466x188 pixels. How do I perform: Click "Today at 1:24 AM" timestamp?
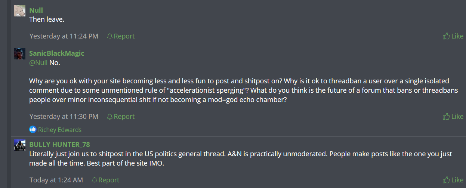[56, 180]
